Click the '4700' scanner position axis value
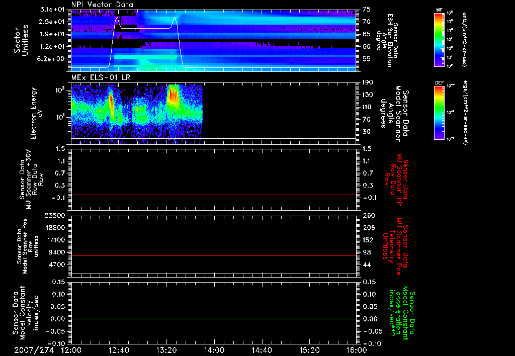 click(x=56, y=264)
